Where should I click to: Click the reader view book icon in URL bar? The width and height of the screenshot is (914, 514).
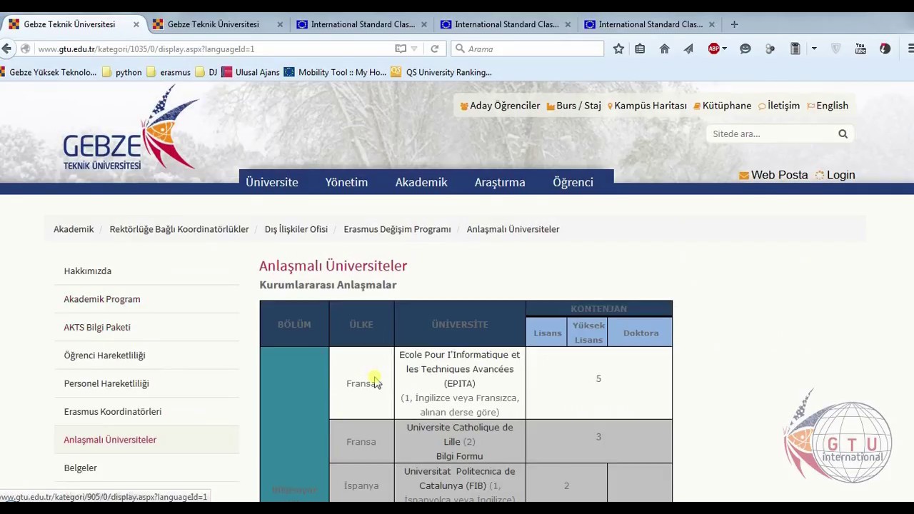click(401, 49)
